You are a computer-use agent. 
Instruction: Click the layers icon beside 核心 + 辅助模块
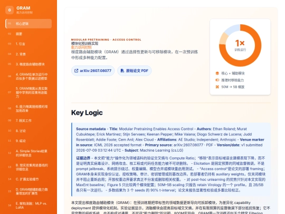click(x=217, y=73)
